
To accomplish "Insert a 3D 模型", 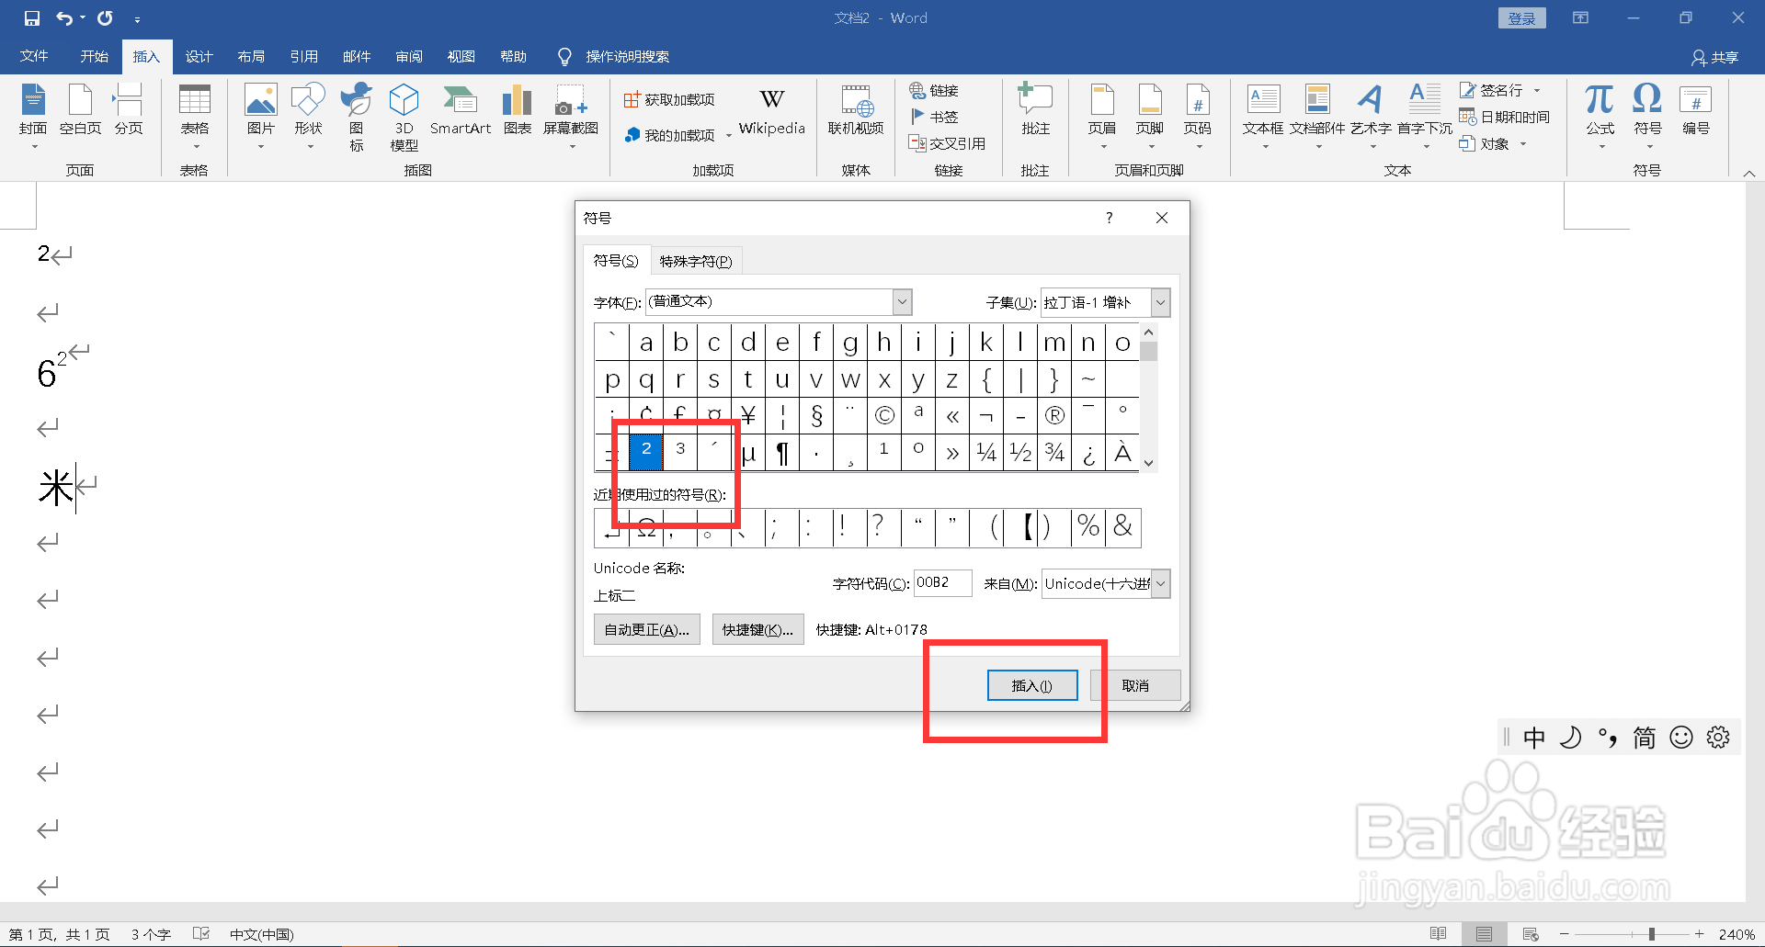I will [x=404, y=116].
